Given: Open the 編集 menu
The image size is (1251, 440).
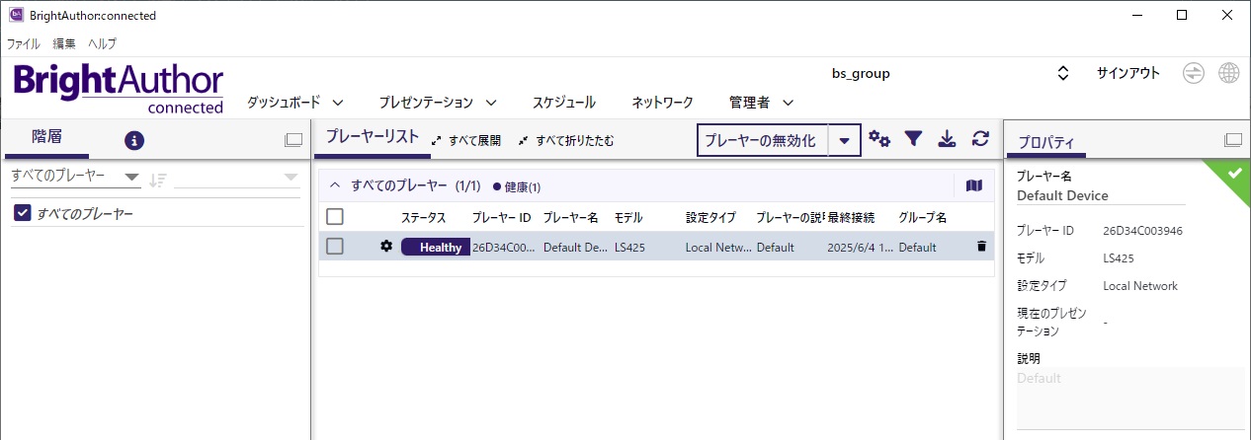Looking at the screenshot, I should [x=64, y=43].
